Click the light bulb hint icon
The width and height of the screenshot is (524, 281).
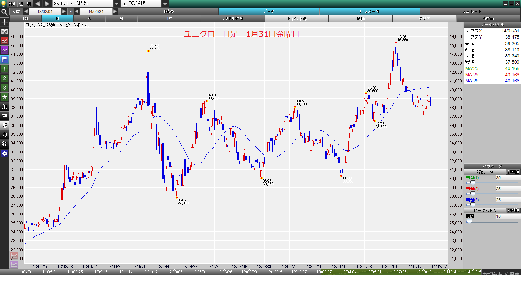coord(4,4)
